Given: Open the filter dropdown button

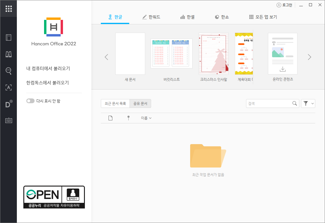Looking at the screenshot, I should [308, 103].
